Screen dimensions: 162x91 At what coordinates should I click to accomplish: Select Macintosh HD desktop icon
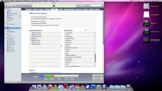(146, 6)
